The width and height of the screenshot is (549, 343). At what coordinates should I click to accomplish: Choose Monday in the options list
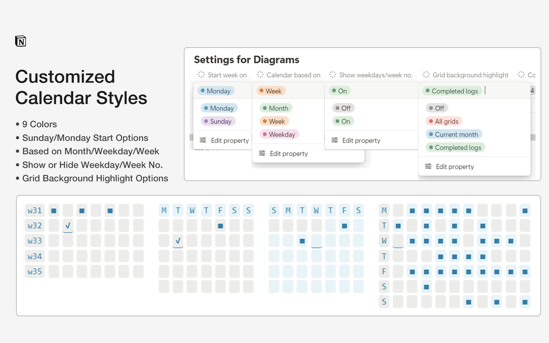click(x=219, y=108)
